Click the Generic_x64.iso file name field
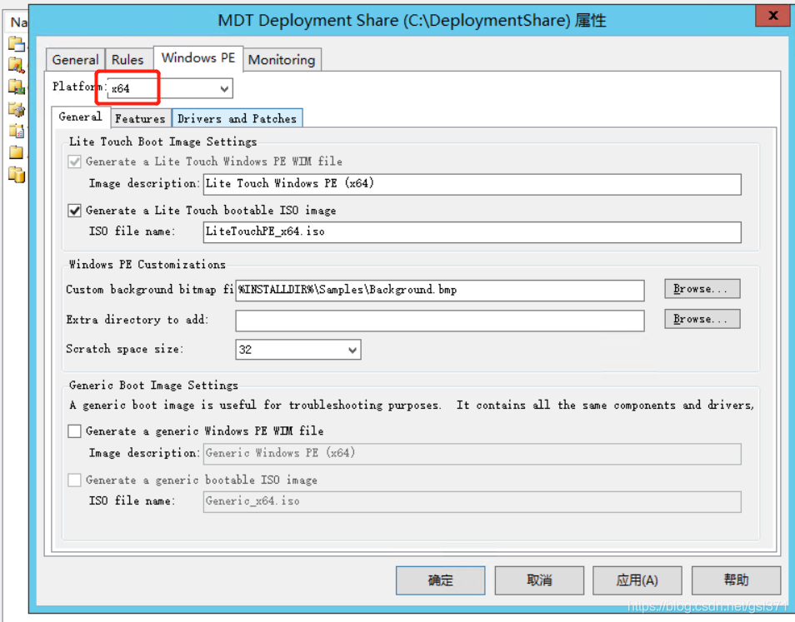This screenshot has width=795, height=622. [472, 501]
